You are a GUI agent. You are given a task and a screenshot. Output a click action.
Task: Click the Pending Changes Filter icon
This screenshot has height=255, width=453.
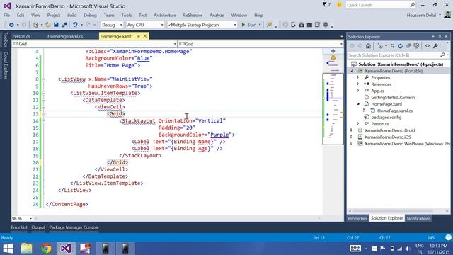pyautogui.click(x=381, y=45)
